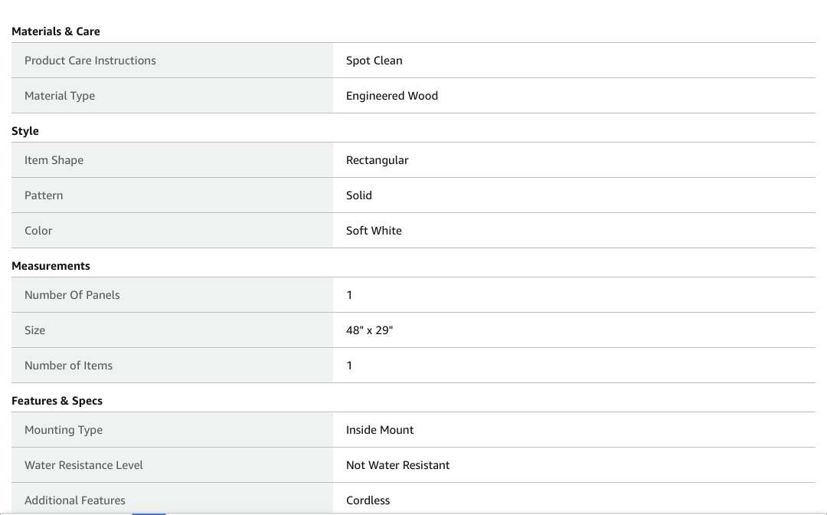Select the Number Of Panels label
This screenshot has height=515, width=827.
72,295
